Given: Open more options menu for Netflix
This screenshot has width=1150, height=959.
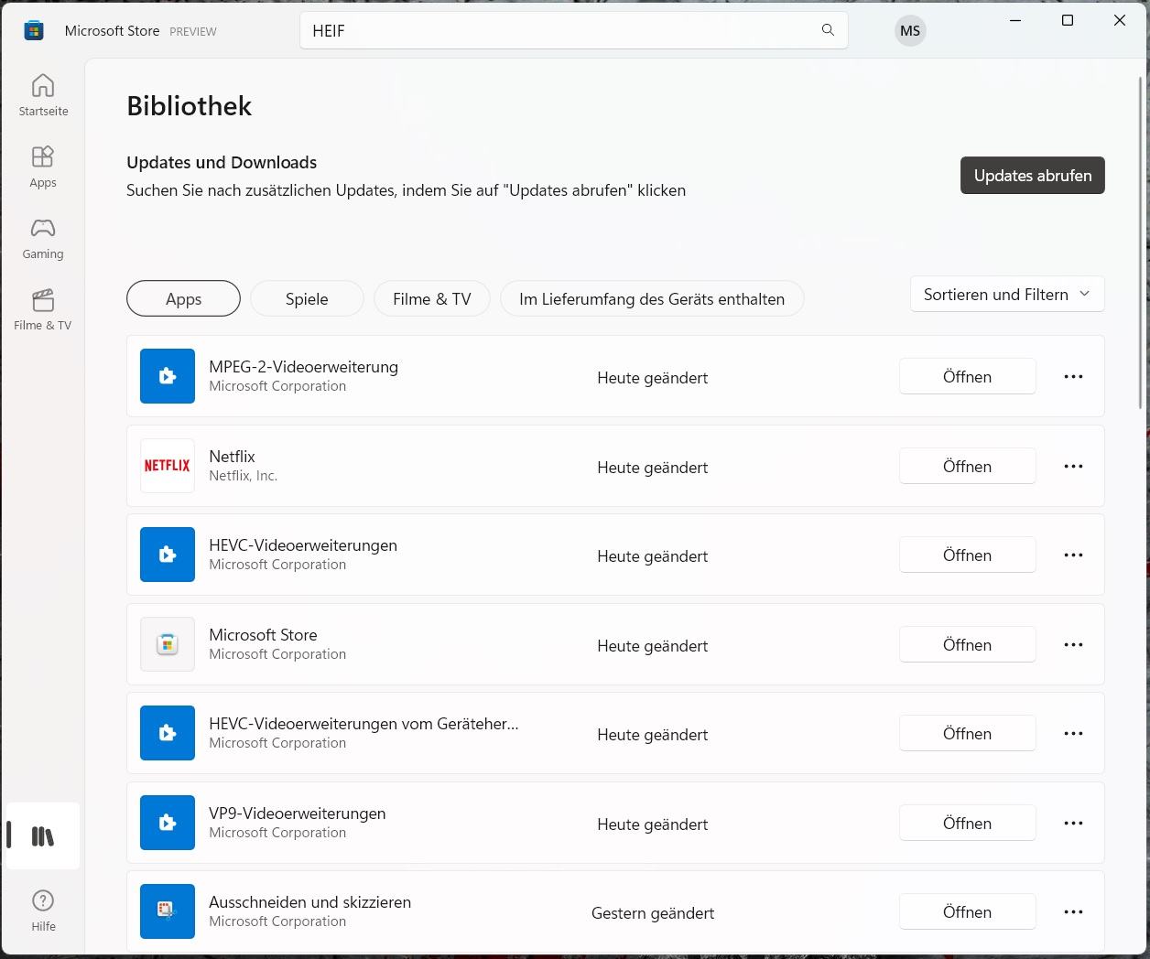Looking at the screenshot, I should click(x=1073, y=466).
